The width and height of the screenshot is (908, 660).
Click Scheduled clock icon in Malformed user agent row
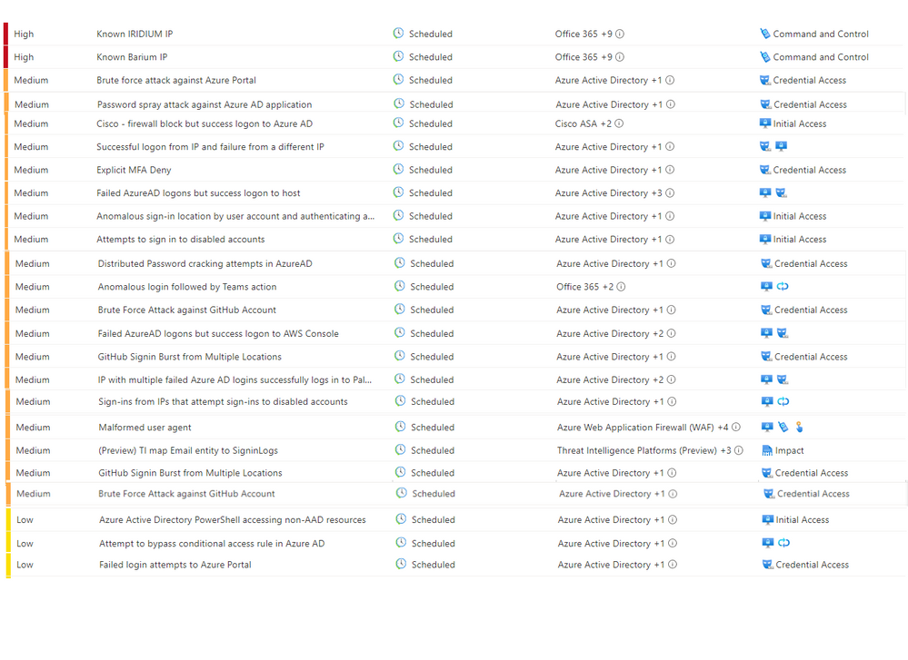click(x=400, y=427)
